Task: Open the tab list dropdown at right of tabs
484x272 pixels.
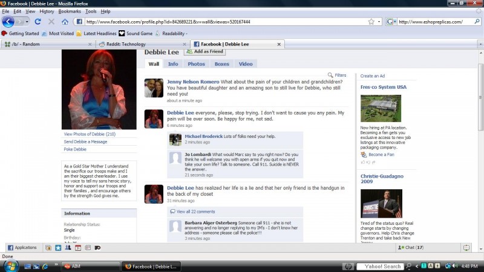Action: [480, 44]
